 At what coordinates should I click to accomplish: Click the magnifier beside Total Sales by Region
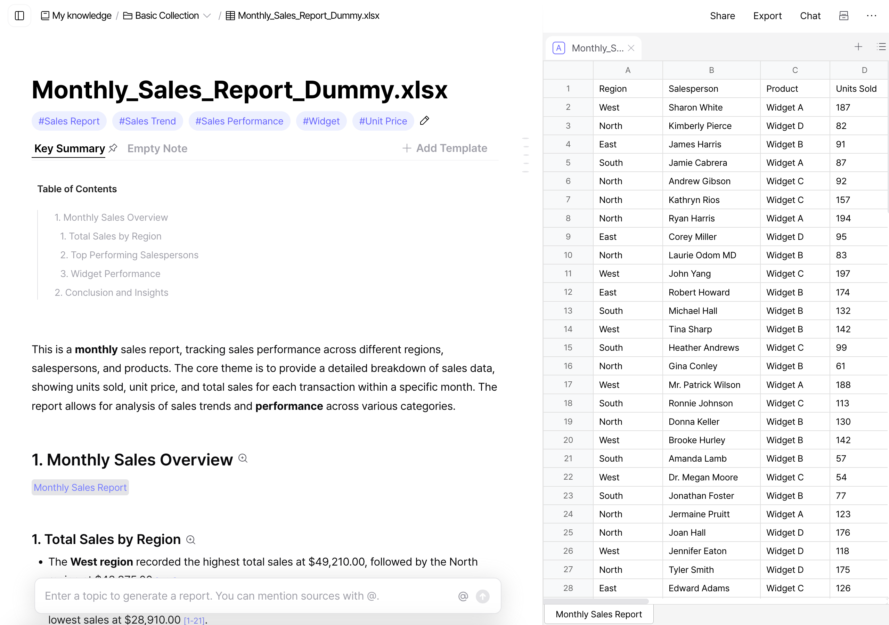[x=191, y=540]
